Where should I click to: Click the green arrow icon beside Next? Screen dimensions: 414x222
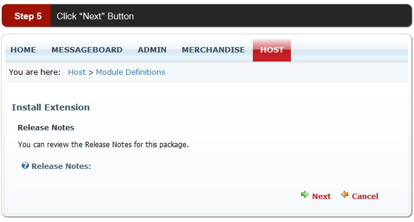(x=305, y=194)
